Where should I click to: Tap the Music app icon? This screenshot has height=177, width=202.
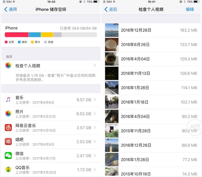8,100
